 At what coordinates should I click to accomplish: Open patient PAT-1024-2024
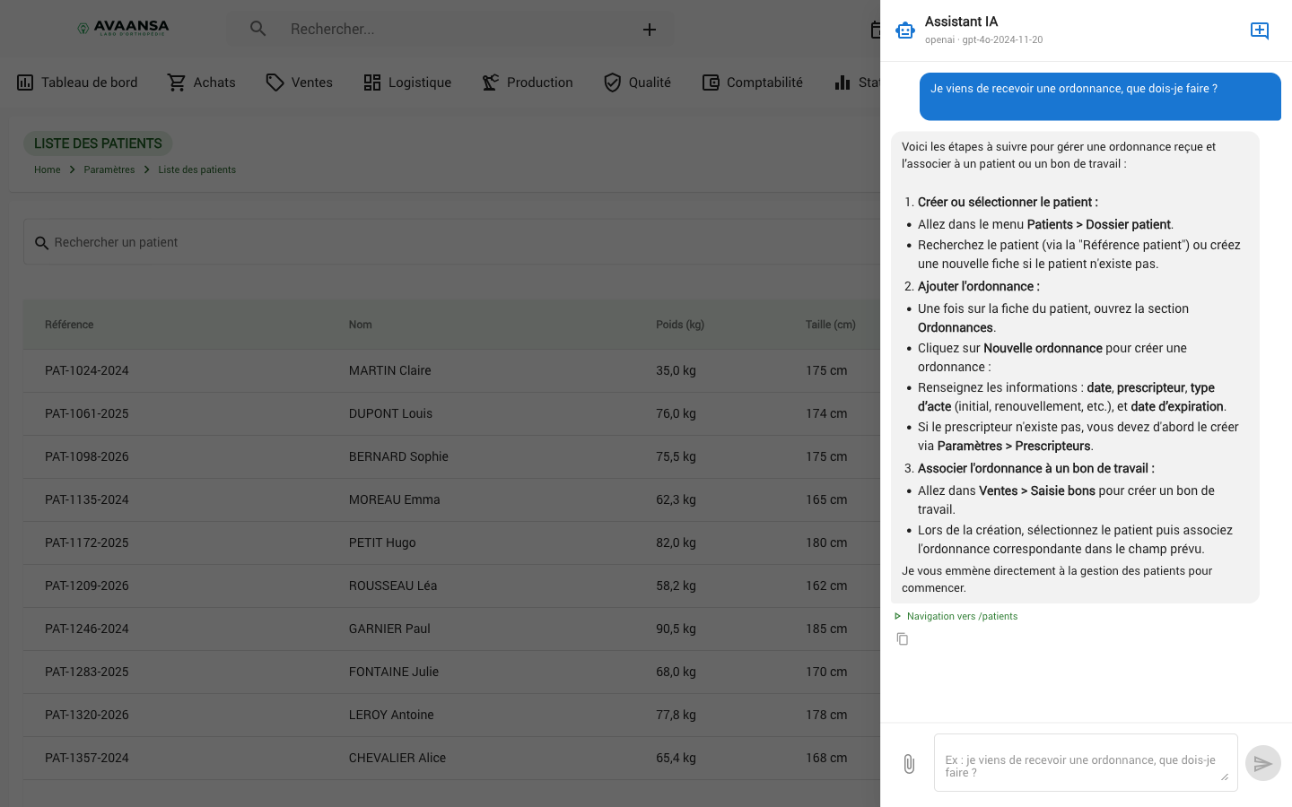pyautogui.click(x=87, y=370)
